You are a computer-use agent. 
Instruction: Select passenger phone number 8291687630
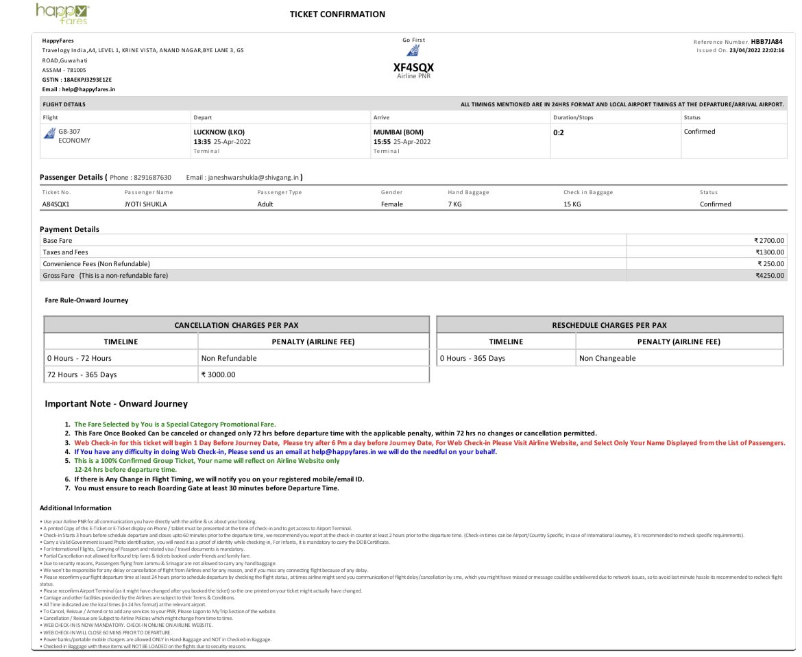pos(152,178)
